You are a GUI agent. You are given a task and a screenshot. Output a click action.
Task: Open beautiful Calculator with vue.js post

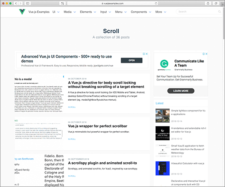click(188, 163)
